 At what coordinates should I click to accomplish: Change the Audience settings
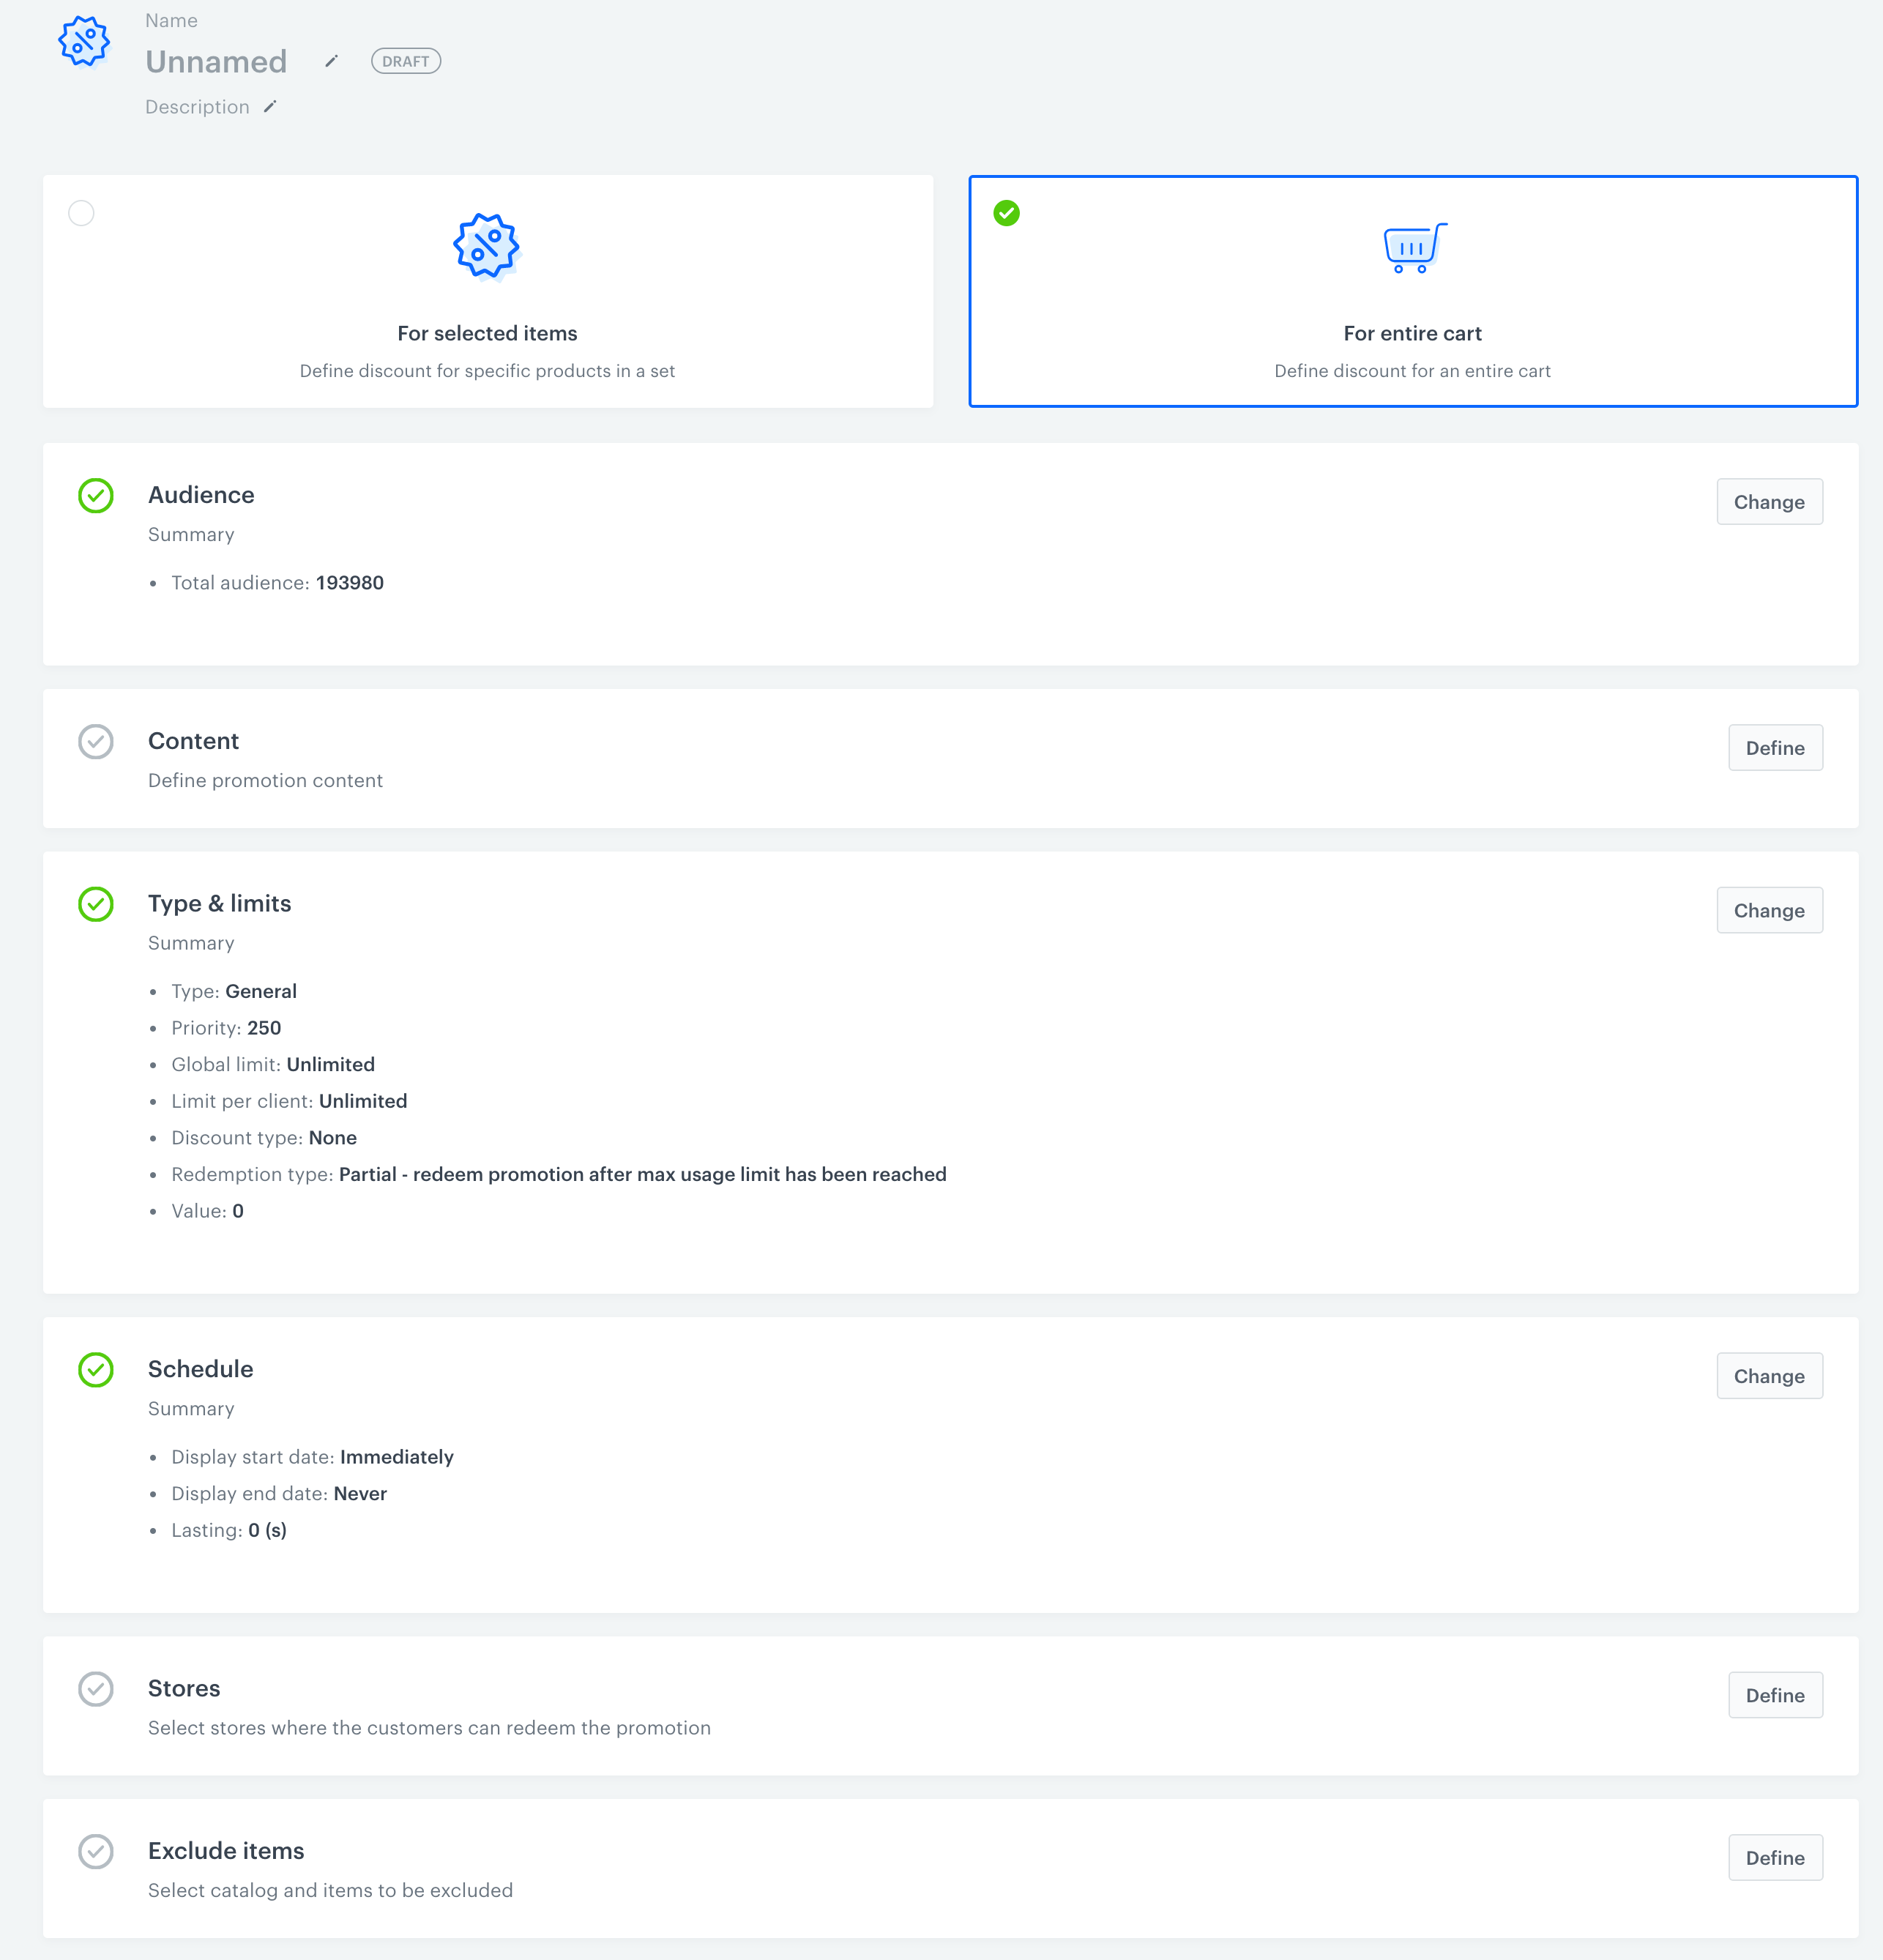coord(1768,502)
